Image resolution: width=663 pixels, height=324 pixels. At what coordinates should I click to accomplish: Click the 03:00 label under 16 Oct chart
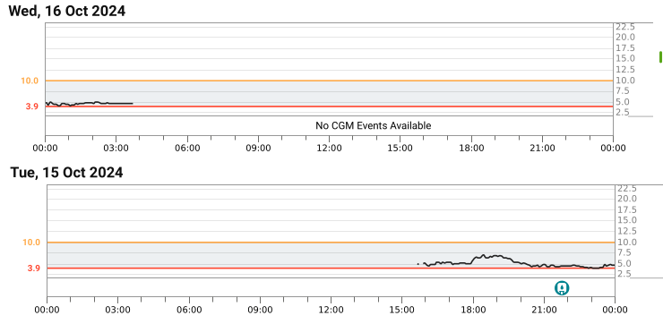click(x=116, y=149)
